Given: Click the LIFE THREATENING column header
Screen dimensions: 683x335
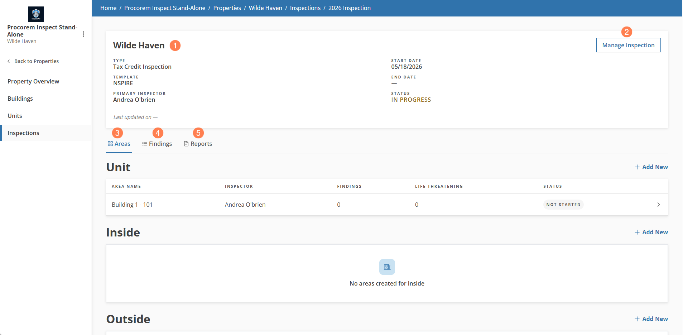Looking at the screenshot, I should coord(439,186).
